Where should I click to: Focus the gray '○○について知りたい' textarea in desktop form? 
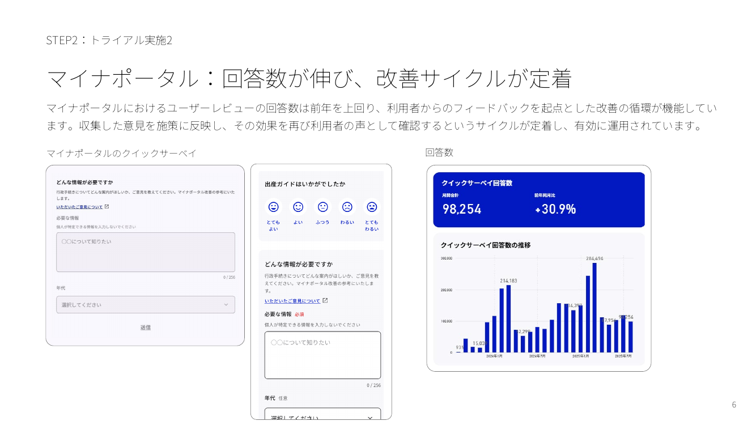146,252
